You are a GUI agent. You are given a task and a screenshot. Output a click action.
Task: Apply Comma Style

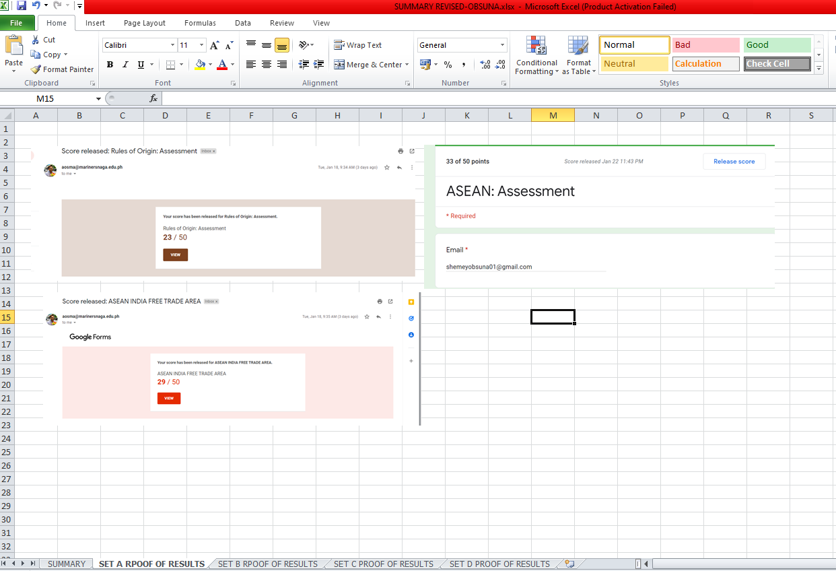pyautogui.click(x=465, y=65)
